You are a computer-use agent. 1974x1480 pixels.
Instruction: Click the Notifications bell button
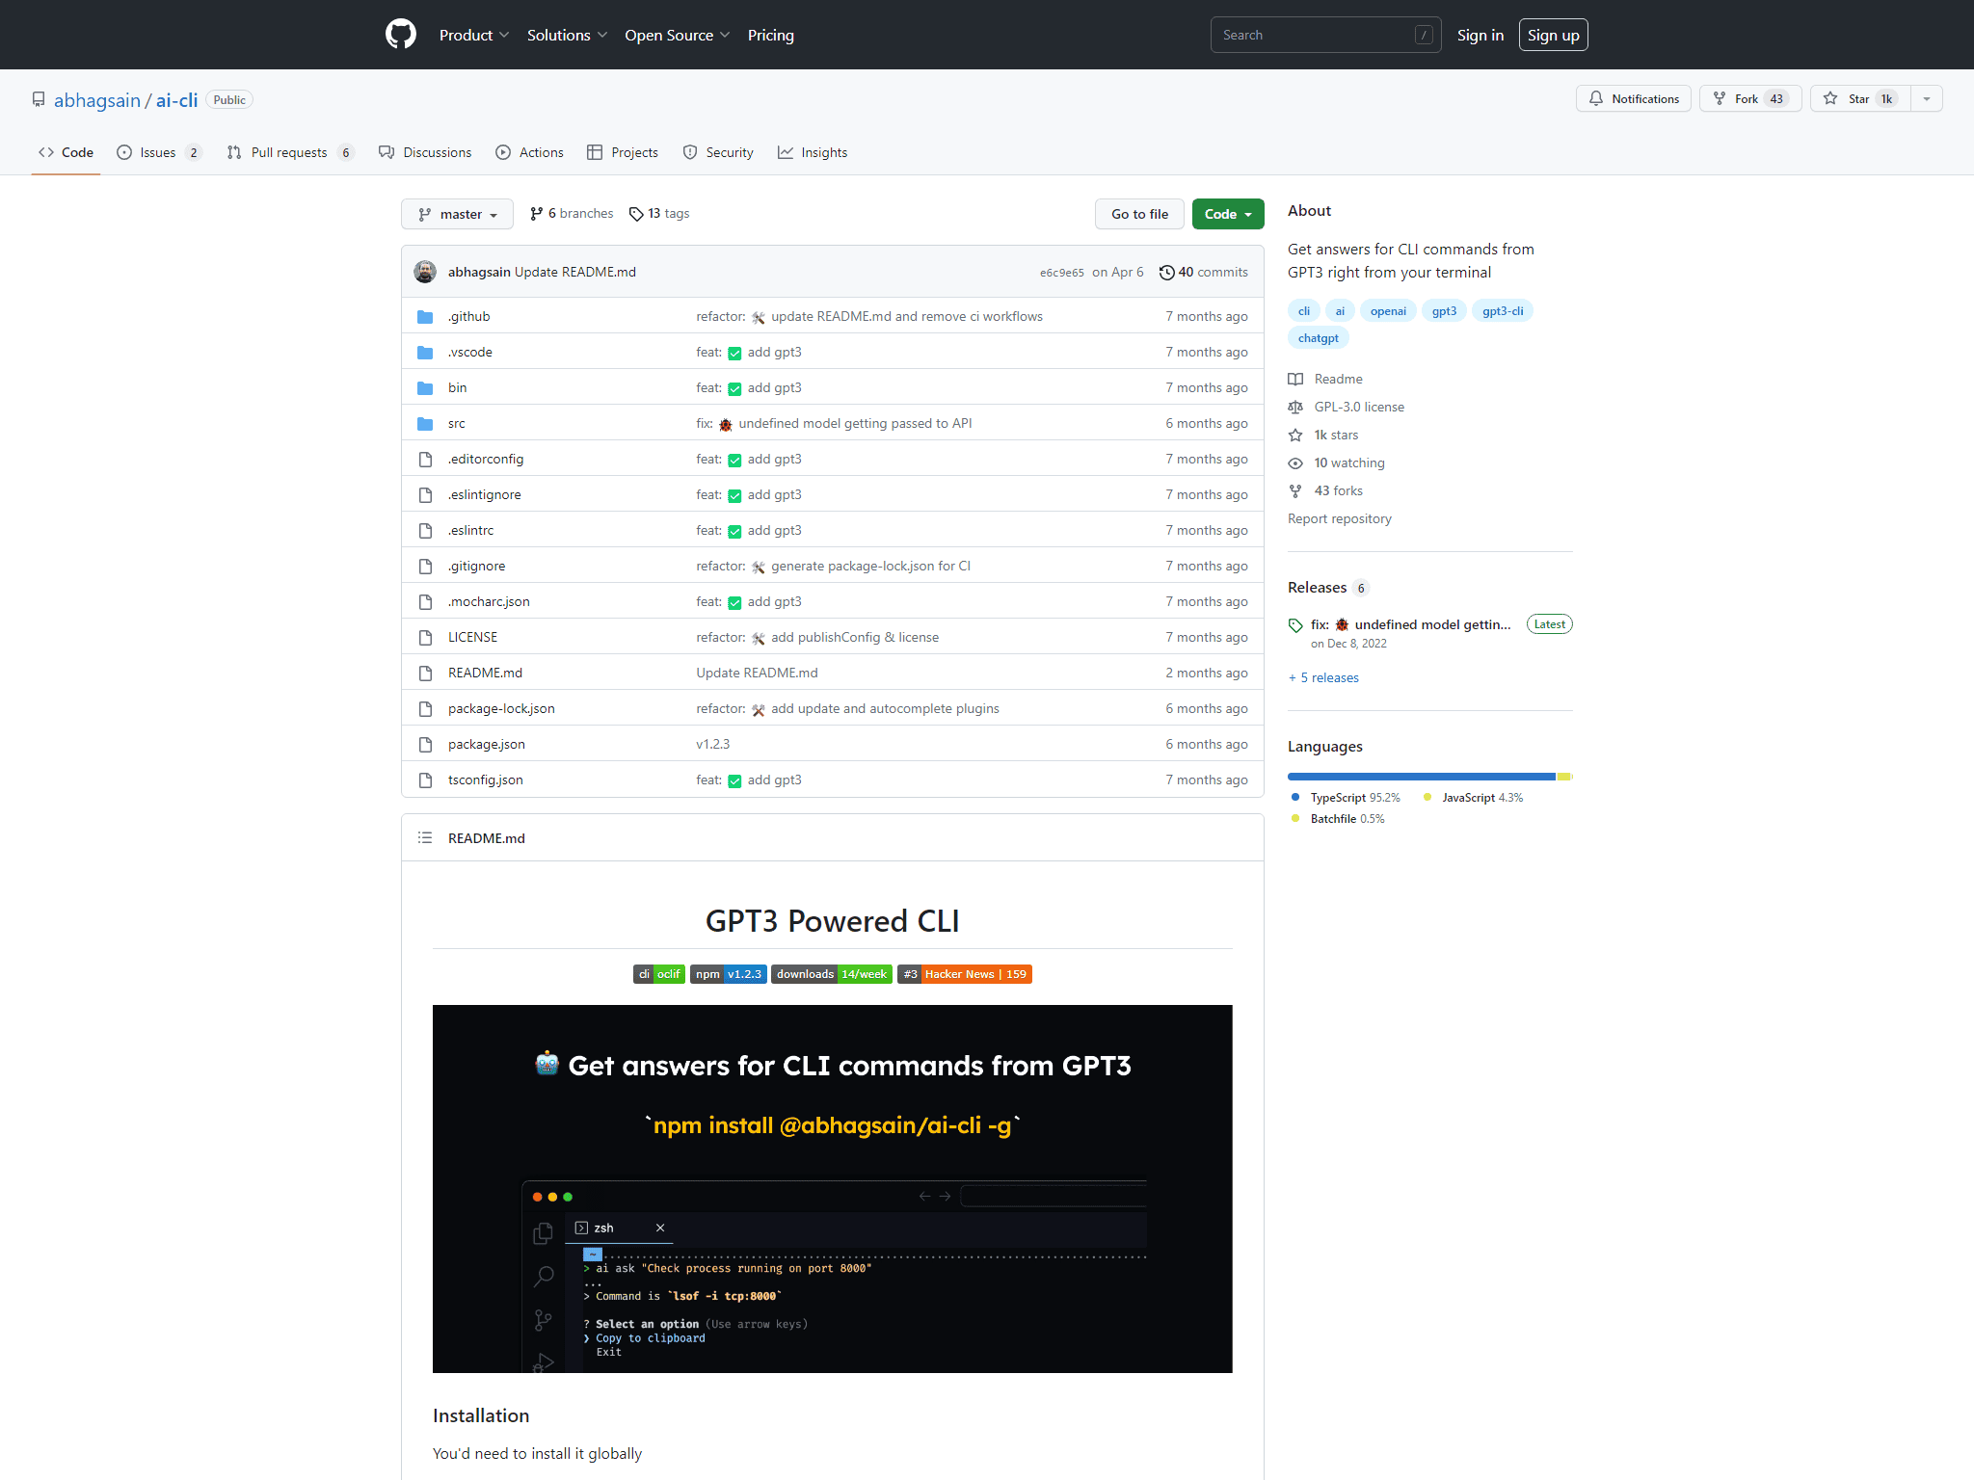click(1633, 98)
